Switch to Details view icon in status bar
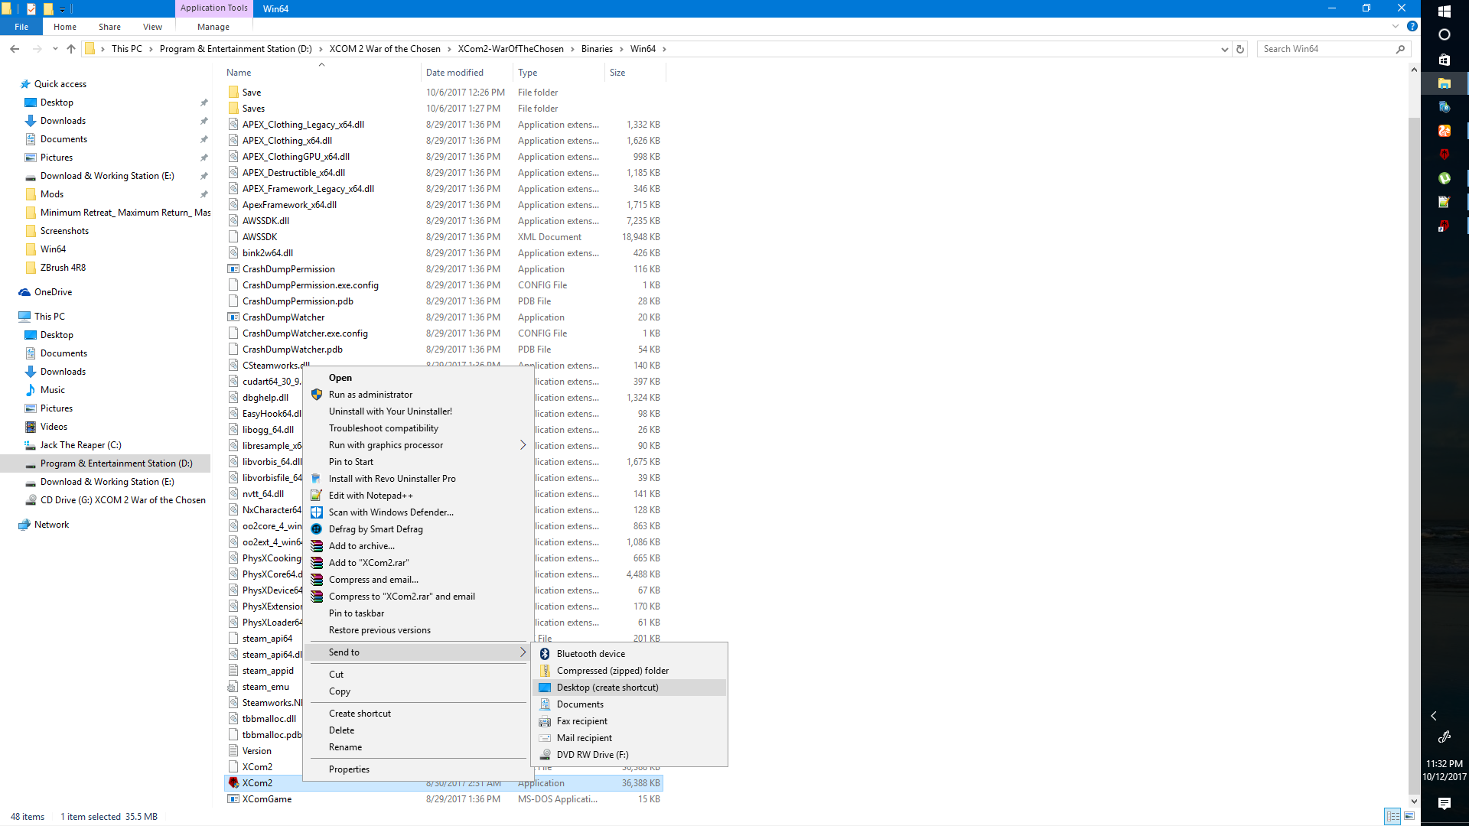Viewport: 1469px width, 826px height. click(x=1393, y=816)
